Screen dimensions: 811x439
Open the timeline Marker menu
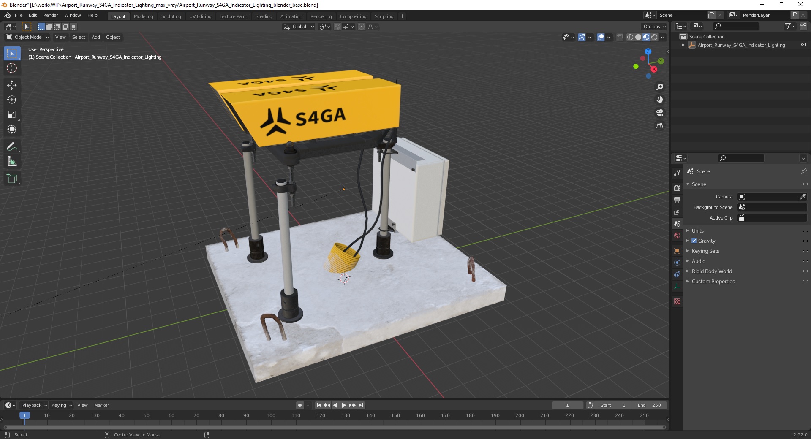coord(101,405)
